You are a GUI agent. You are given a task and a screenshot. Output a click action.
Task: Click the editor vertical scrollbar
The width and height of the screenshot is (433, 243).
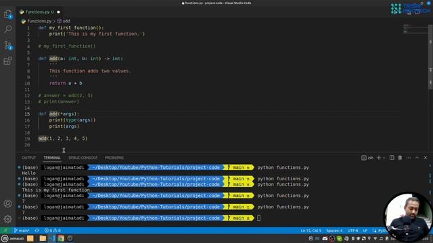(x=430, y=57)
